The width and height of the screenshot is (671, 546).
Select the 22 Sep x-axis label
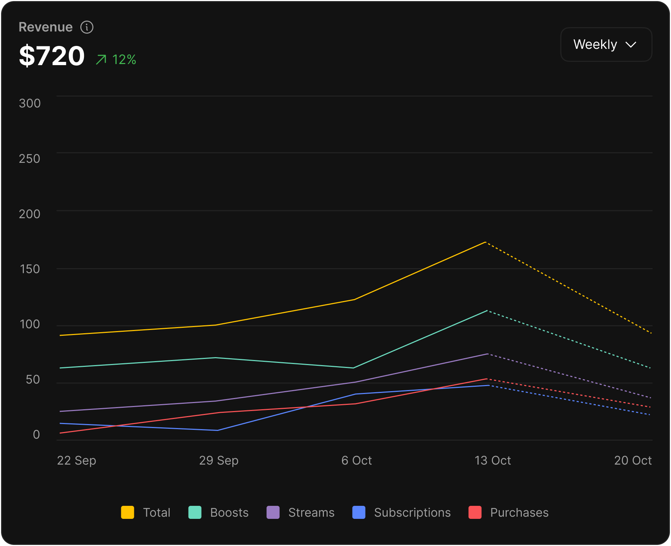(76, 460)
